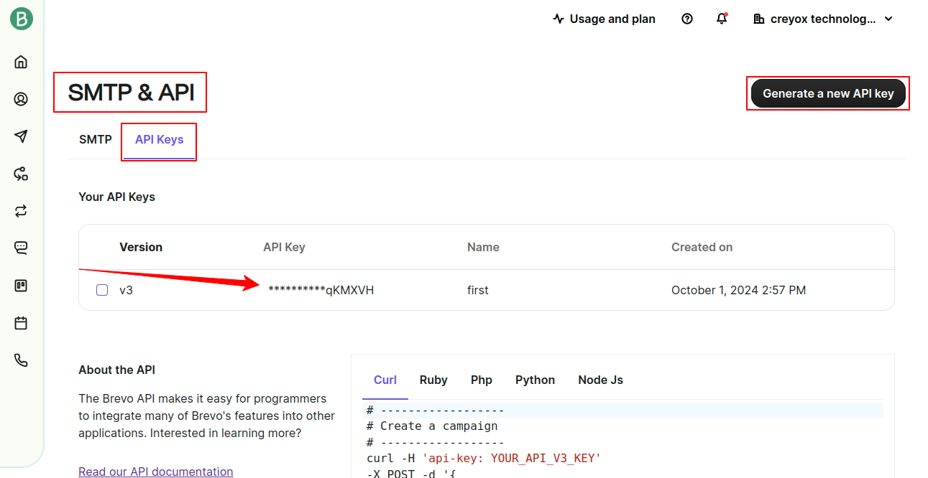
Task: Select the Python code example tab
Action: click(535, 380)
